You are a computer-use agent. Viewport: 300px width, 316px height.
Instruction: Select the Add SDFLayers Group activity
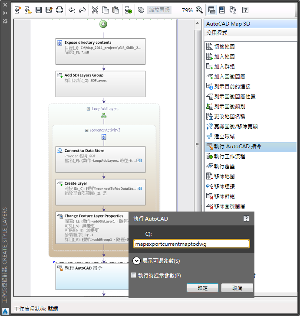pyautogui.click(x=100, y=84)
